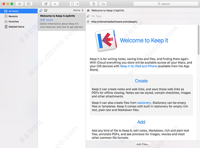Viewport: 200px width, 148px height.
Task: Click the Welcome to Keep It heading
Action: point(144,40)
